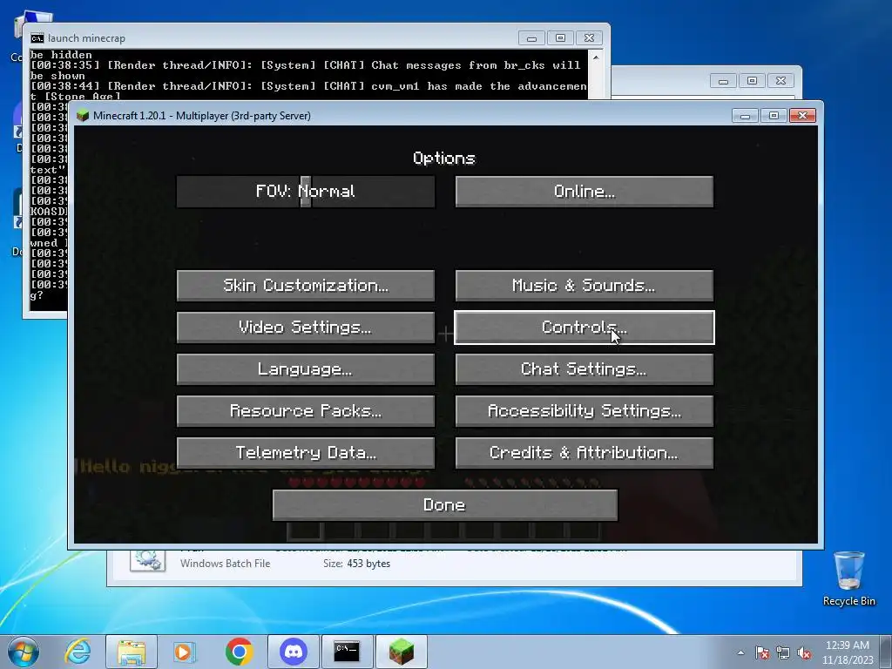Show hidden system tray icons

pyautogui.click(x=740, y=652)
